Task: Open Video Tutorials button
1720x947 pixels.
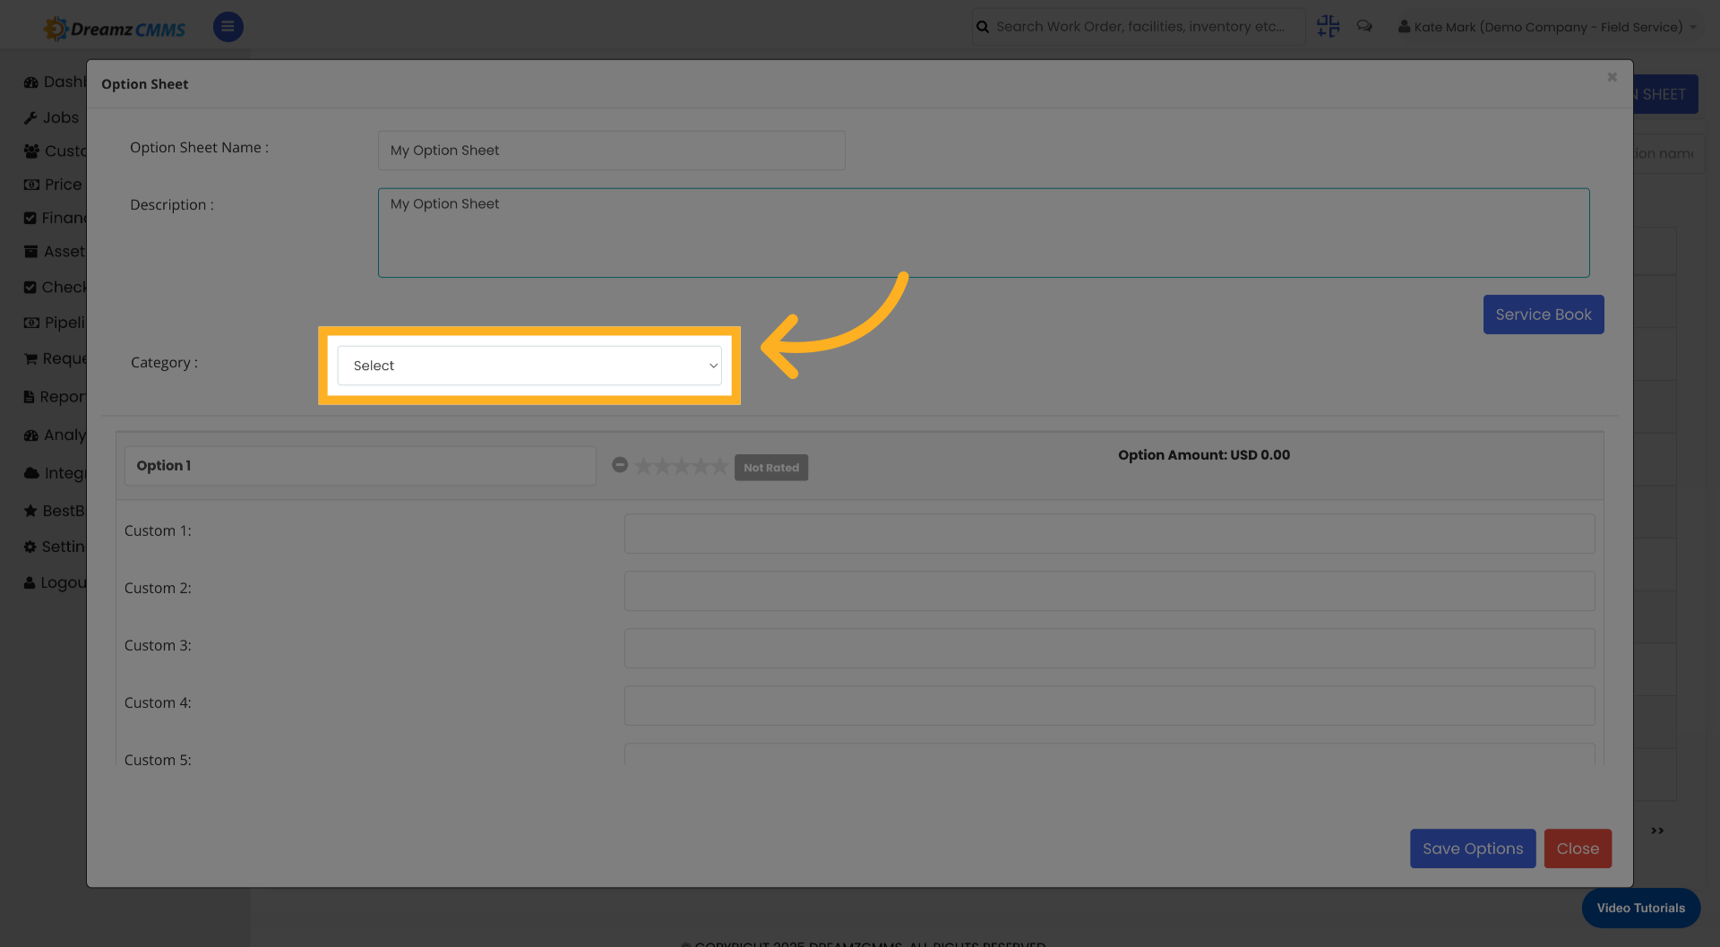Action: [x=1640, y=908]
